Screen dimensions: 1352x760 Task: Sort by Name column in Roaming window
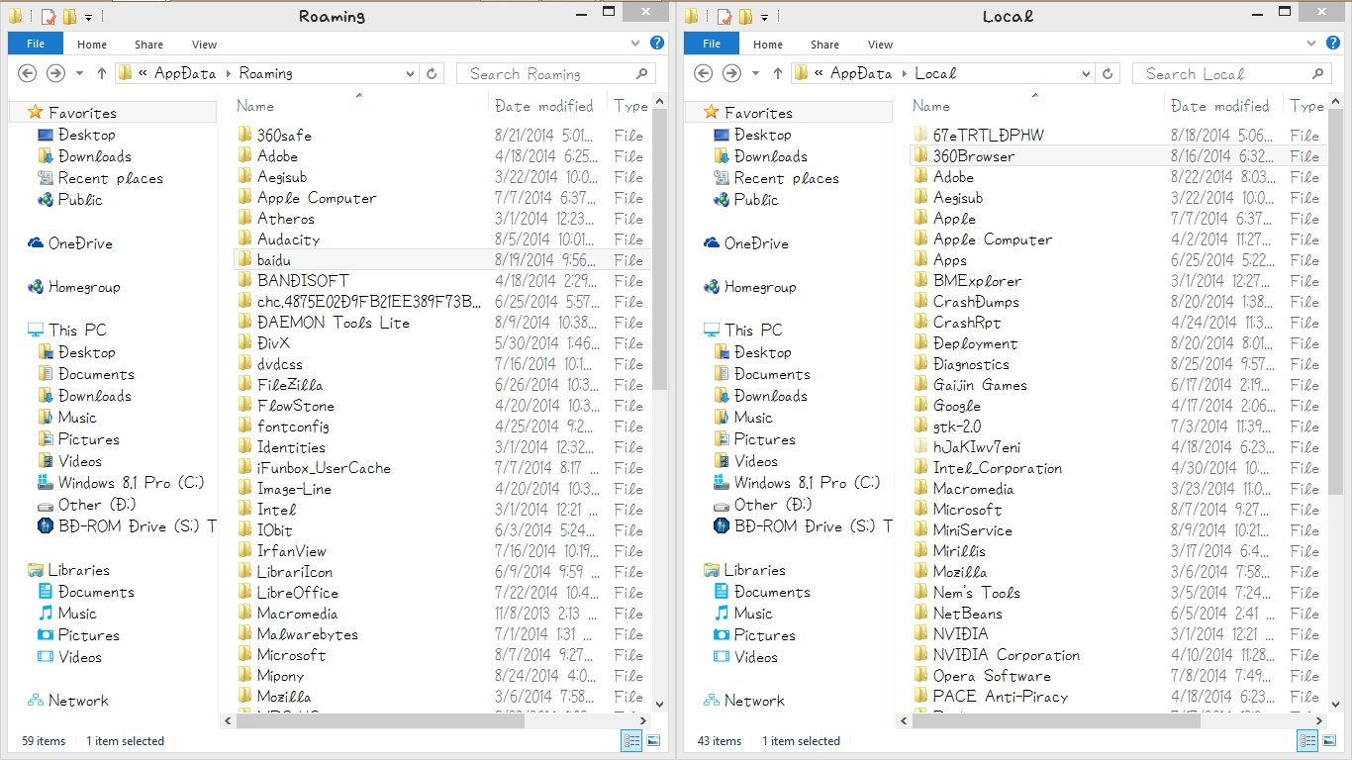(359, 106)
